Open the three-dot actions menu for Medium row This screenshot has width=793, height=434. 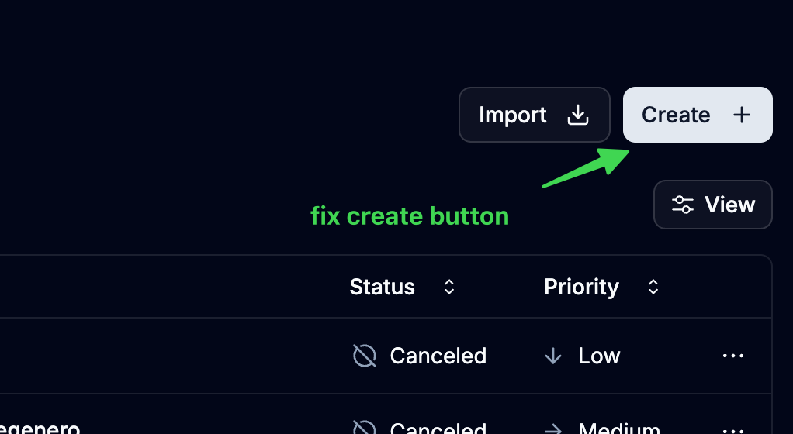(x=733, y=429)
